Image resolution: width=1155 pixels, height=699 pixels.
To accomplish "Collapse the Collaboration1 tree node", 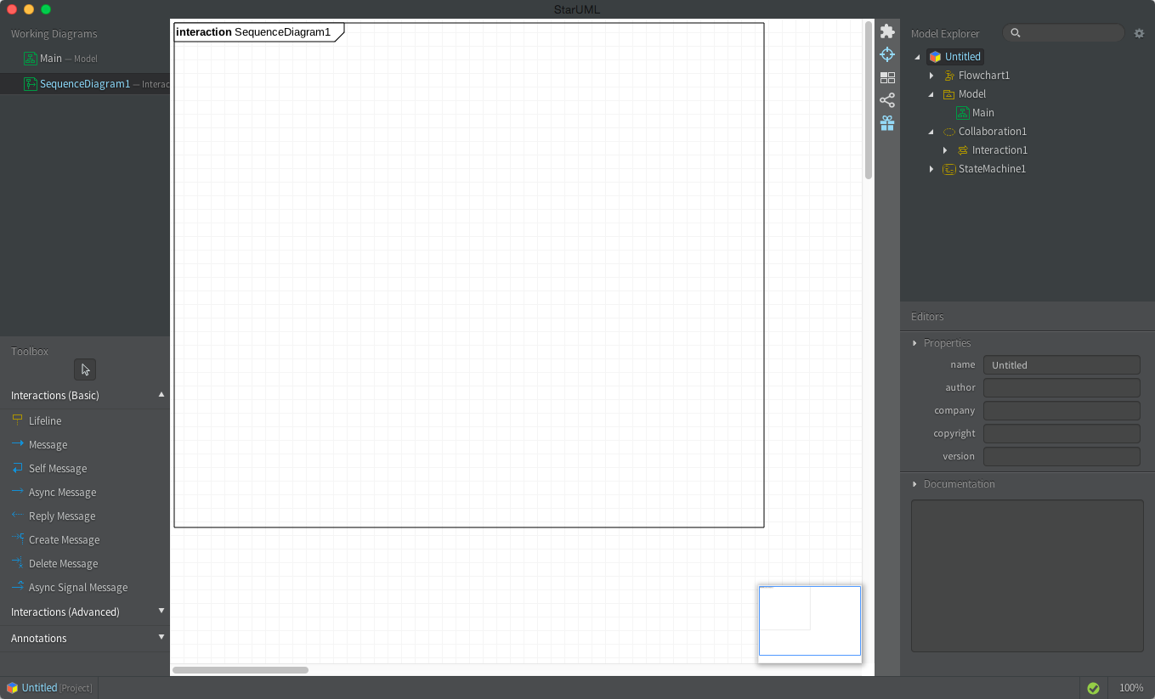I will [x=931, y=132].
